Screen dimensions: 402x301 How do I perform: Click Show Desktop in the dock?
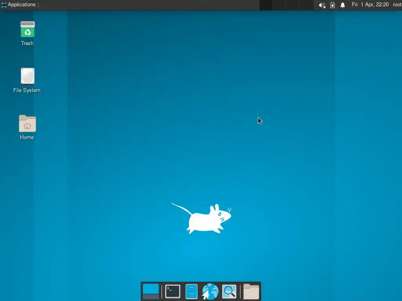click(151, 291)
